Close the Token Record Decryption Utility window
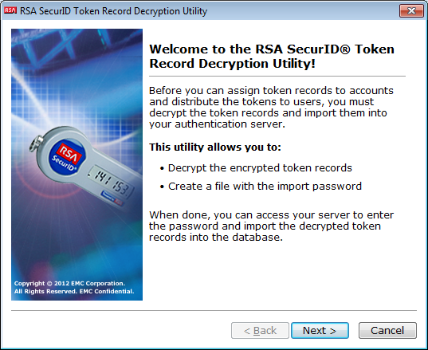 411,11
